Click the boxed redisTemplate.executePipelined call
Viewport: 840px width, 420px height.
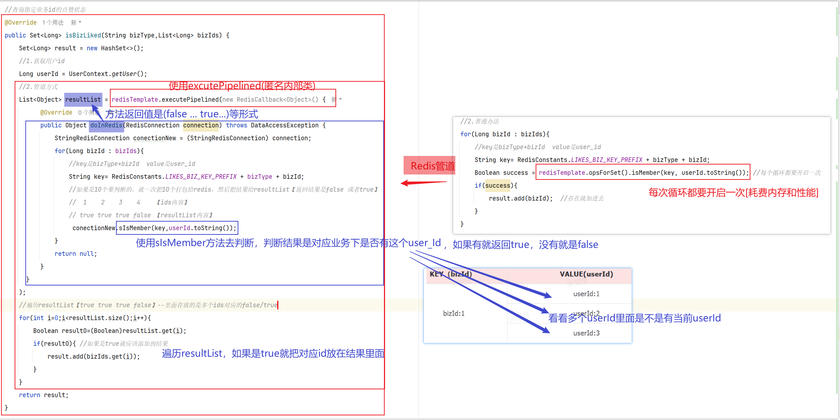(223, 100)
